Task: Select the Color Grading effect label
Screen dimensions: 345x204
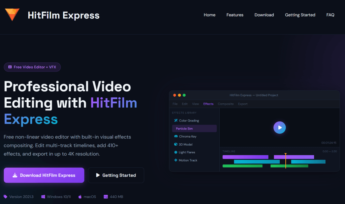Action: (x=189, y=120)
